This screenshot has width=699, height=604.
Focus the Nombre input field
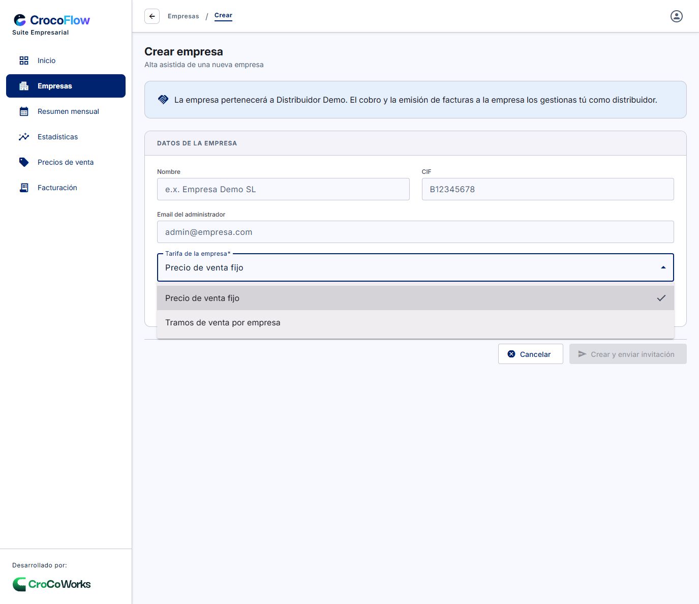point(283,189)
